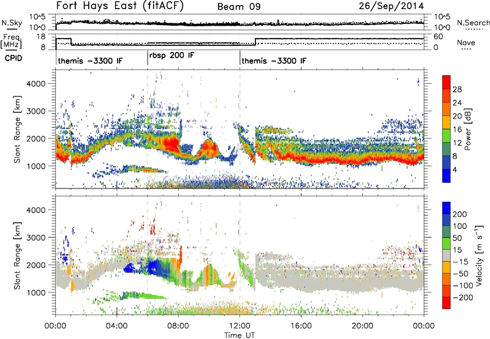Image resolution: width=490 pixels, height=339 pixels.
Task: Click the '12:00' time axis label
Action: 239,326
